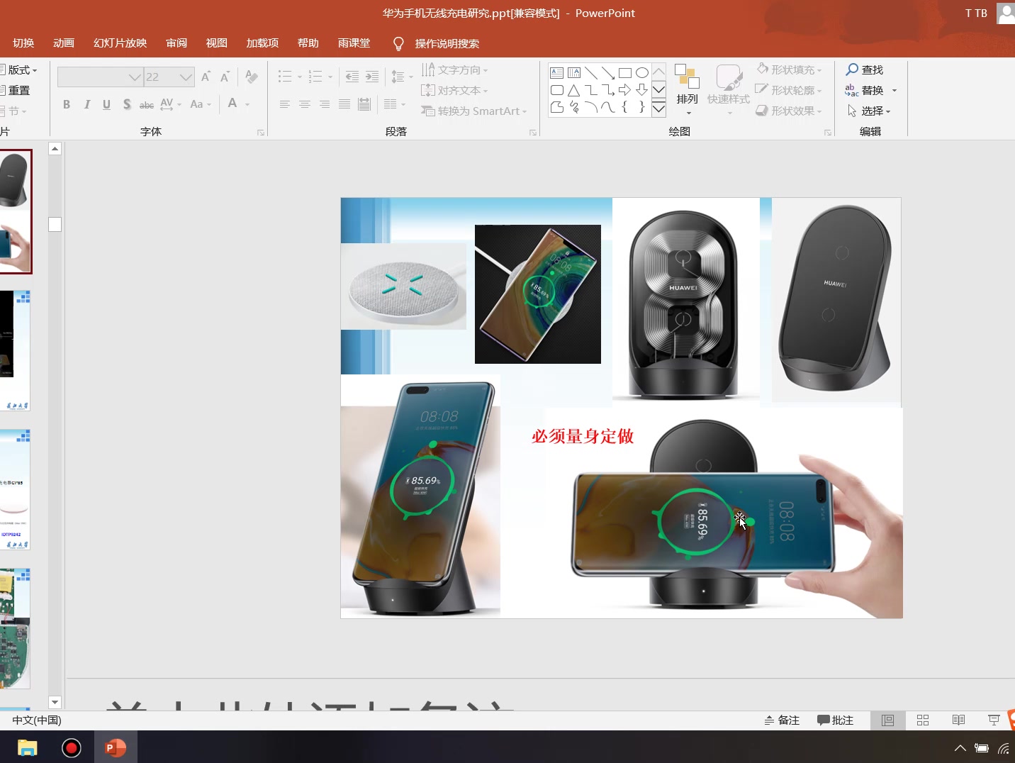Click the distributed alignment icon

[364, 104]
